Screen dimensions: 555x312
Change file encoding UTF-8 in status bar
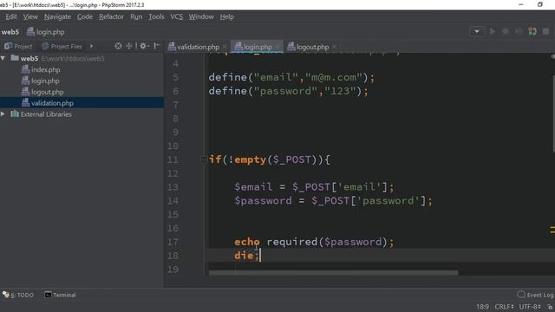[530, 307]
